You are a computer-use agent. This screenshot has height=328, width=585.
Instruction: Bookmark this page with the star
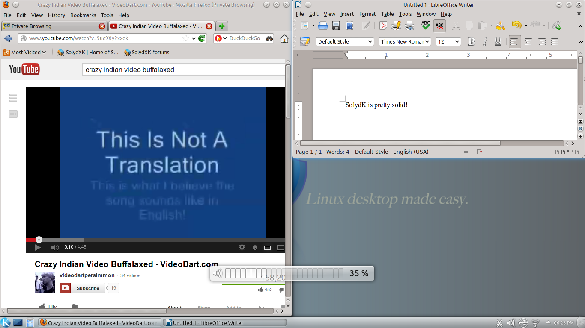(x=185, y=38)
